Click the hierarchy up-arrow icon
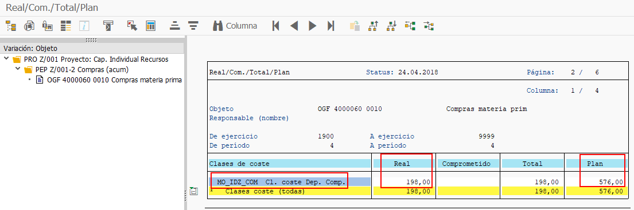 coord(373,26)
